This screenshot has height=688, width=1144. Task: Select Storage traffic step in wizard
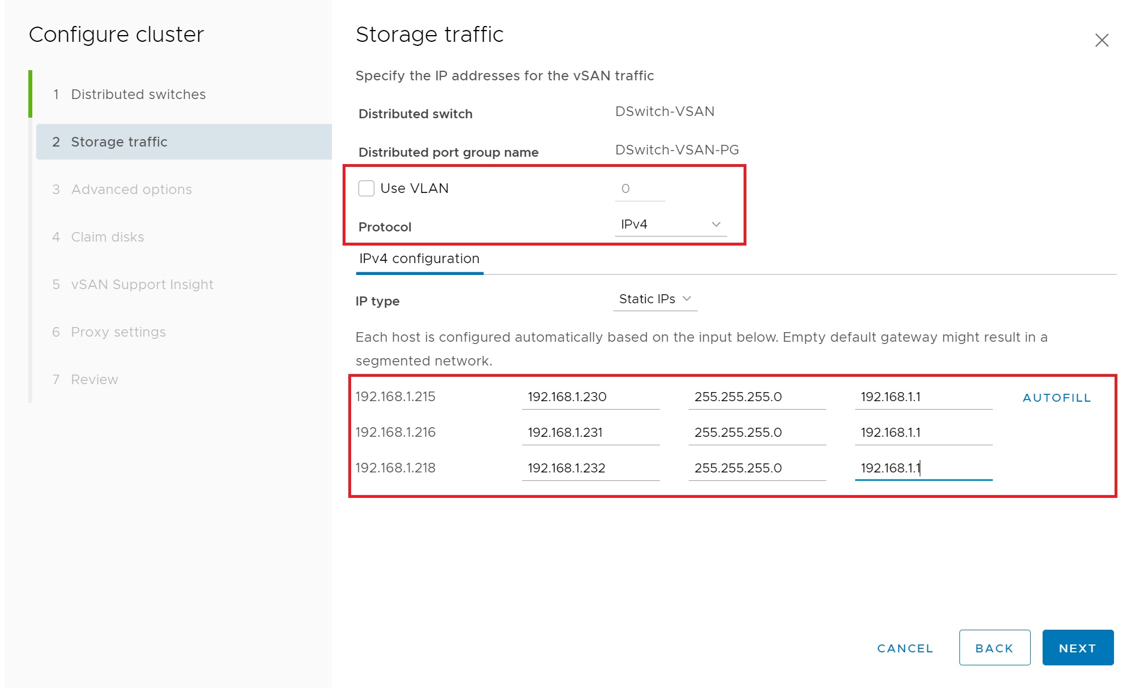tap(119, 142)
